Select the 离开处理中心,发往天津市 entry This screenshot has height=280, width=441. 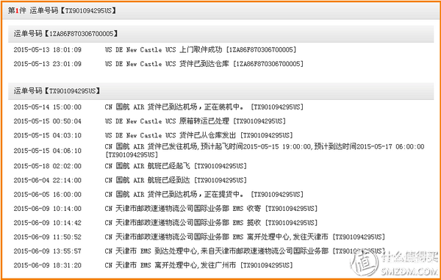245,237
